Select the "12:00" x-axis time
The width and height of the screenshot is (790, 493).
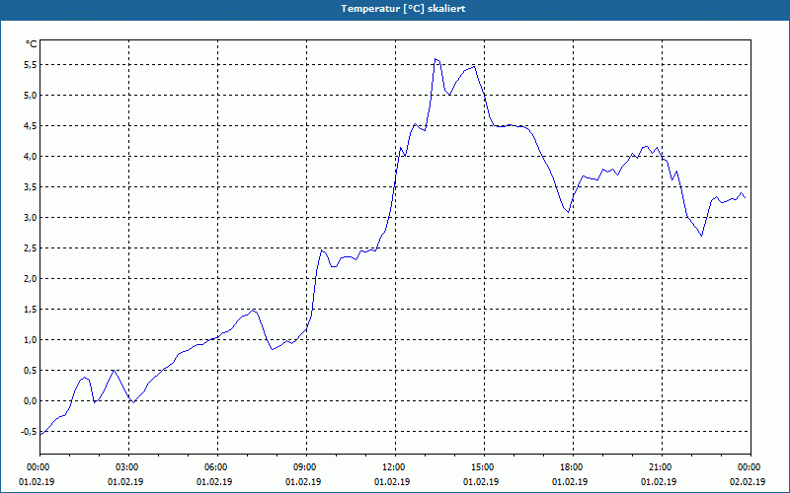pyautogui.click(x=395, y=467)
